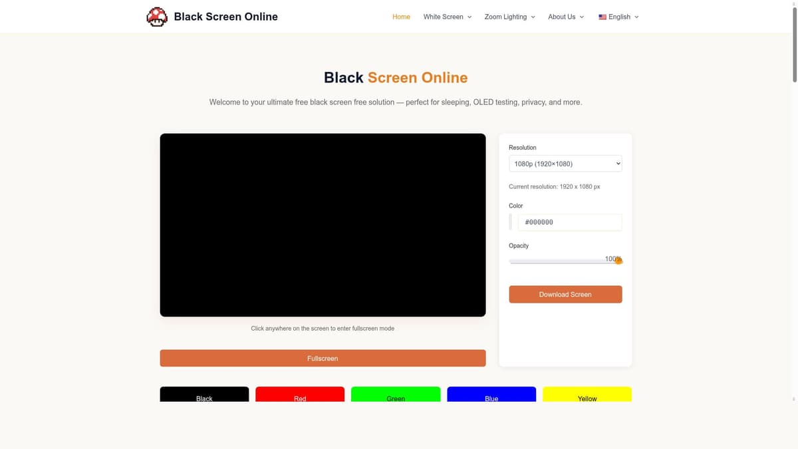Select the Yellow color preset
798x449 pixels.
tap(587, 394)
